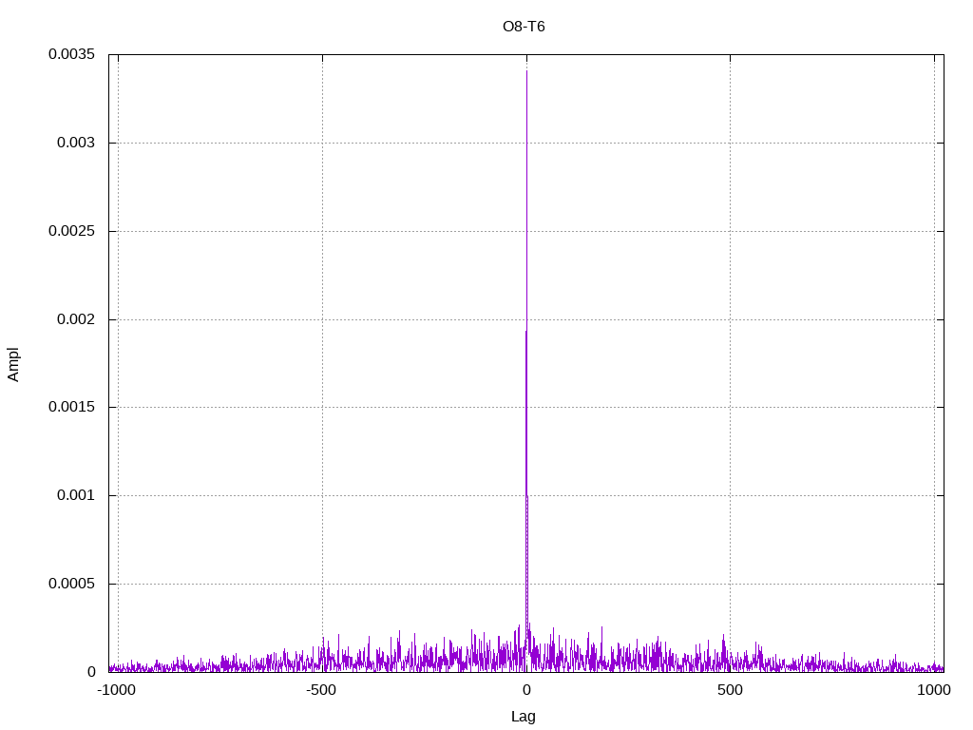Click the y-axis value 0.0015
This screenshot has width=973, height=730.
point(72,407)
